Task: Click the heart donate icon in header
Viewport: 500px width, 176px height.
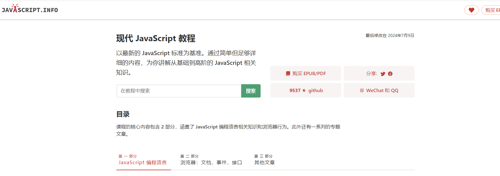Action: tap(471, 10)
